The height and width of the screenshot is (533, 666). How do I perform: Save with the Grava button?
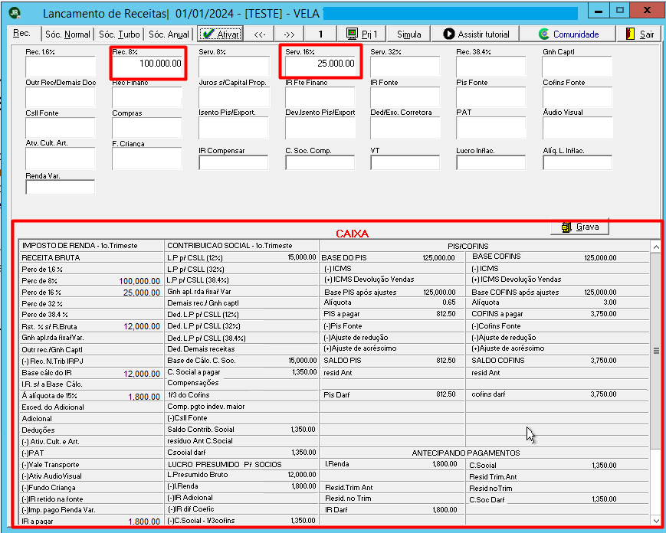579,227
